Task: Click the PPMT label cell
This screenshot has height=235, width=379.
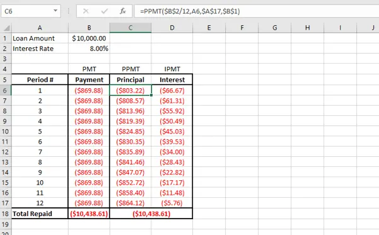Action: [131, 69]
